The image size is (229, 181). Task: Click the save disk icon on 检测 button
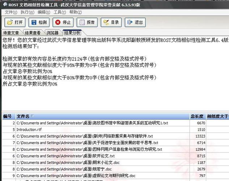point(34,22)
